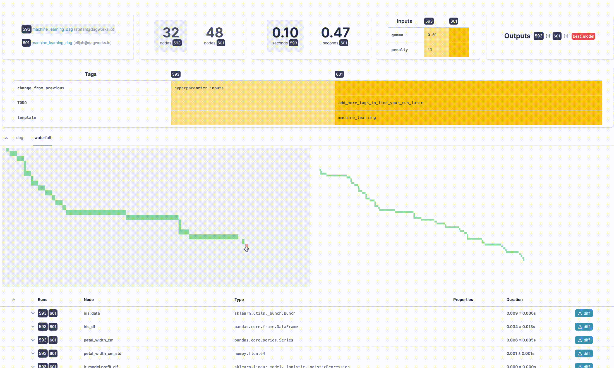Click the red best_model output badge
The image size is (614, 368).
pyautogui.click(x=583, y=36)
